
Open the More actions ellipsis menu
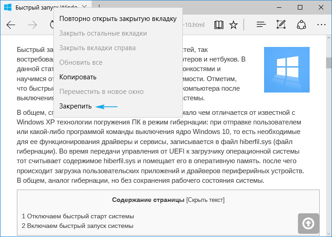[x=321, y=25]
